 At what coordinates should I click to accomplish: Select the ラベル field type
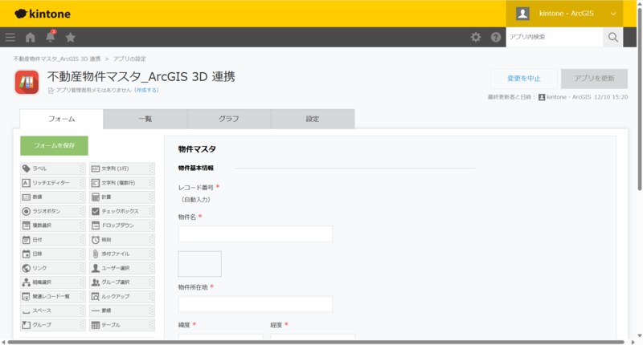tap(53, 168)
